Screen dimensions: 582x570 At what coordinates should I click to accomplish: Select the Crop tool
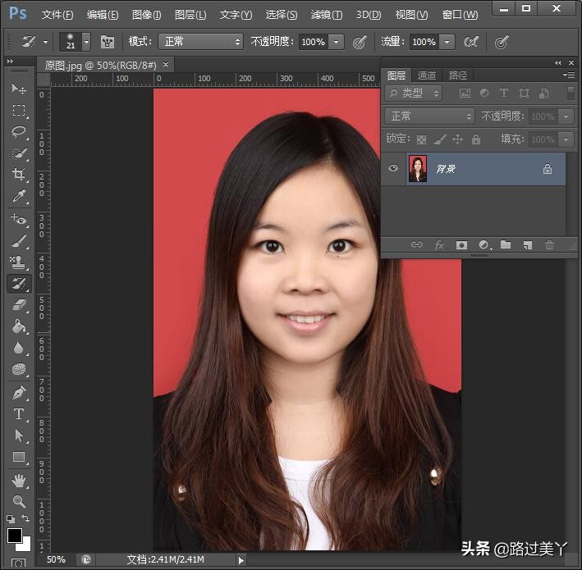[19, 175]
